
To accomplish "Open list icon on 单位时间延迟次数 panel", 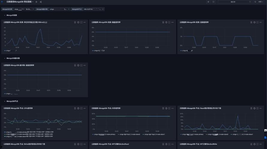I will coord(75,22).
